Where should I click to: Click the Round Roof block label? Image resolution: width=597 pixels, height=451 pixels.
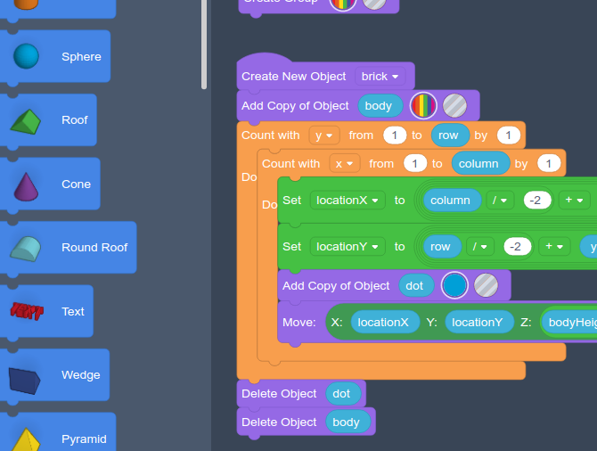(94, 248)
